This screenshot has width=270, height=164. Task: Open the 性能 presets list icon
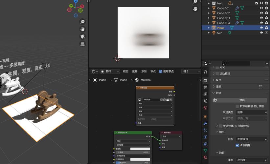tap(260, 87)
